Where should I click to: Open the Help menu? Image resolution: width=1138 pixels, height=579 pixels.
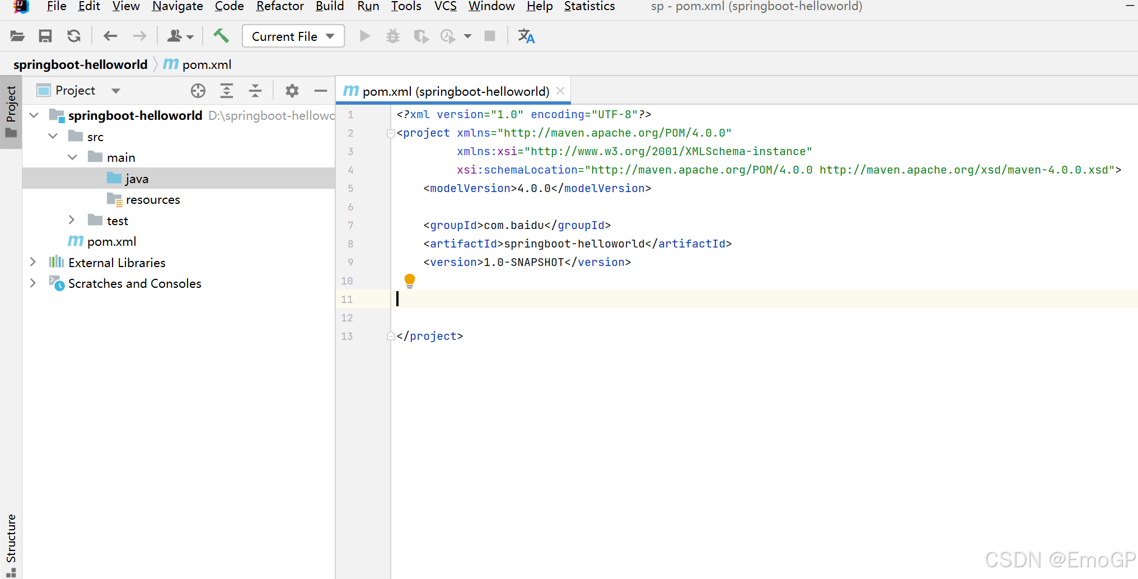(x=540, y=6)
